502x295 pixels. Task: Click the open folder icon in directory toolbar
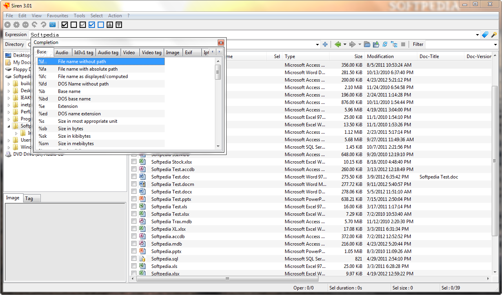[x=367, y=44]
